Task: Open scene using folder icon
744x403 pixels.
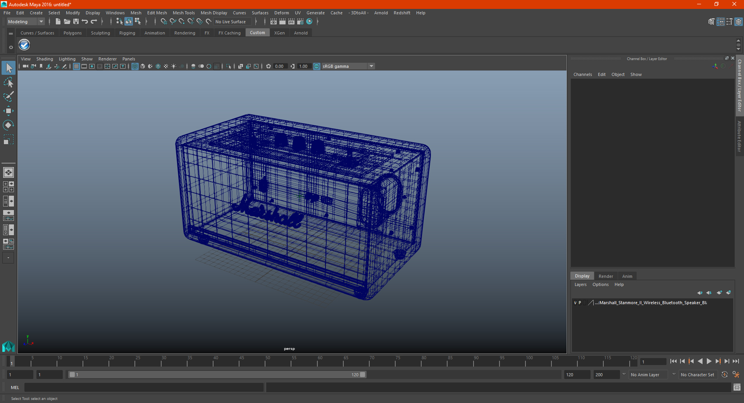Action: (67, 22)
